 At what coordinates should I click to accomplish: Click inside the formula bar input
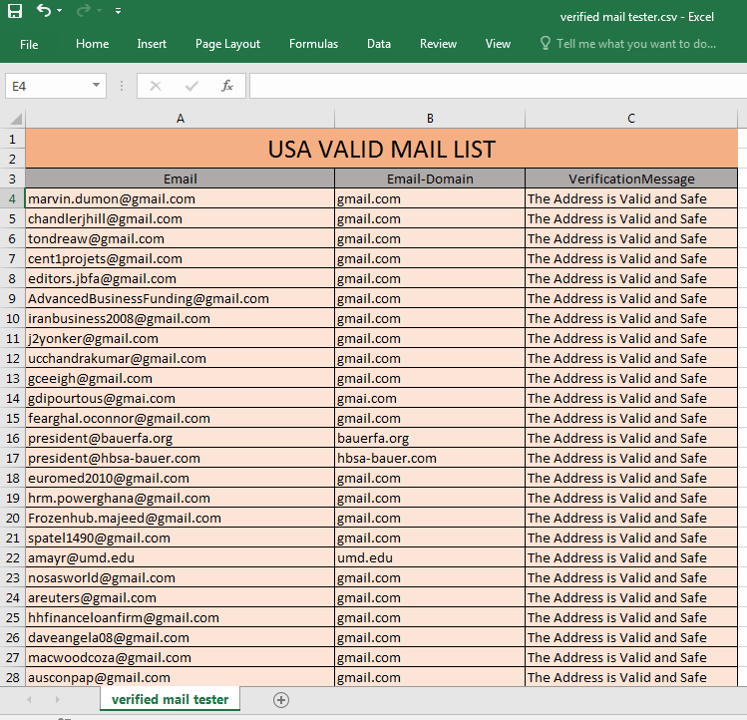494,86
